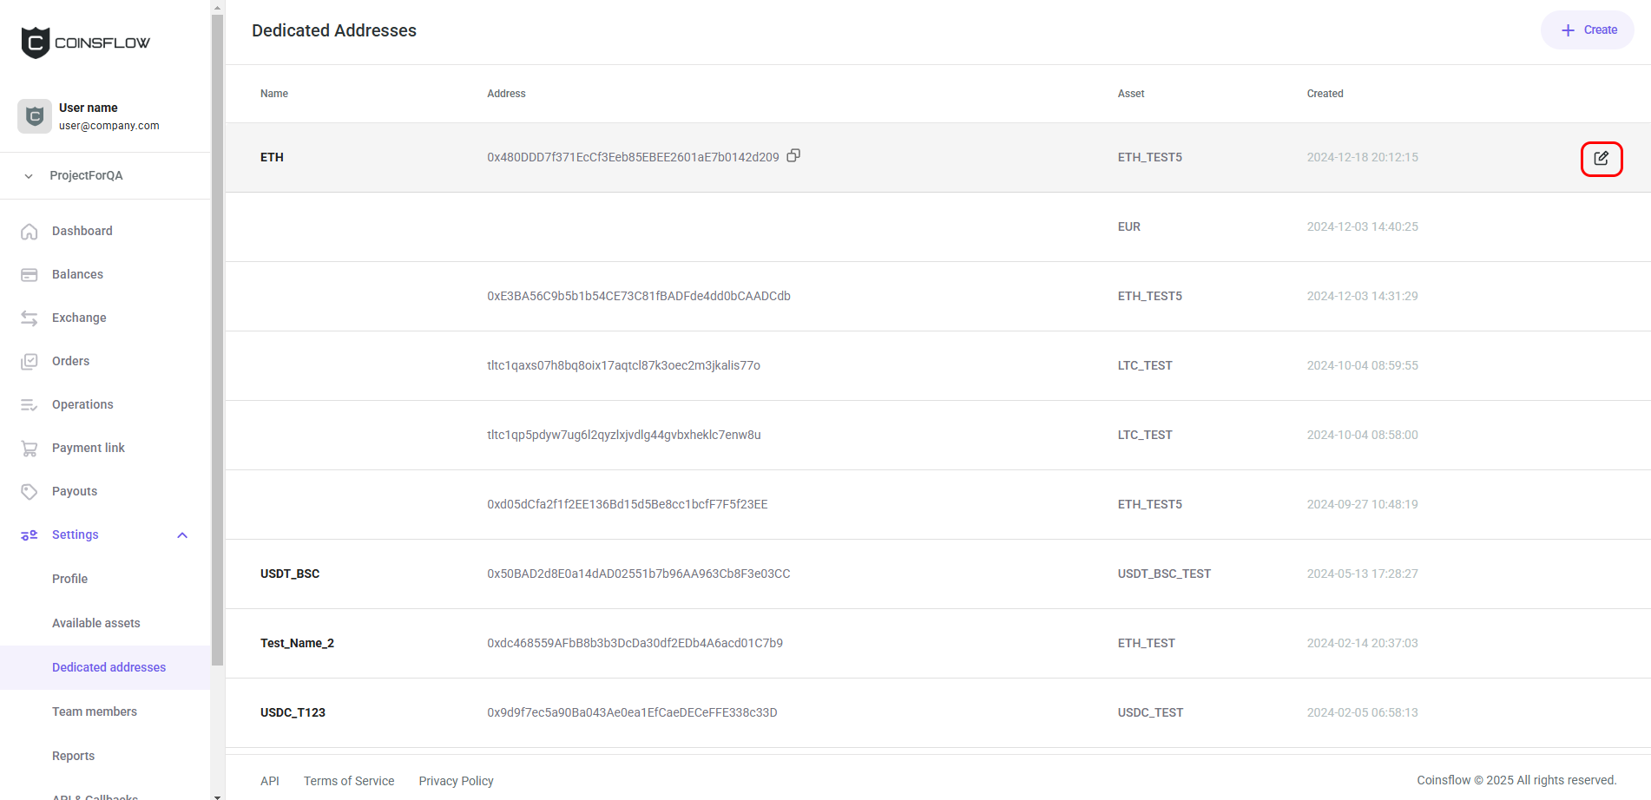1651x800 pixels.
Task: Click the Coinsflow logo
Action: 85,43
